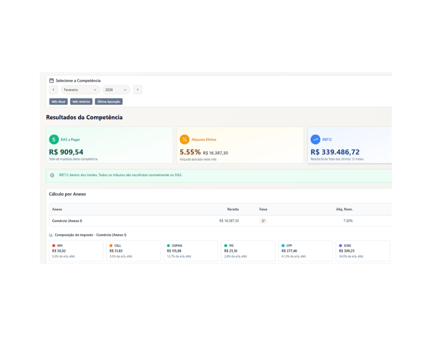Image resolution: width=439 pixels, height=351 pixels.
Task: Click the 5.55% effective rate value
Action: 190,152
